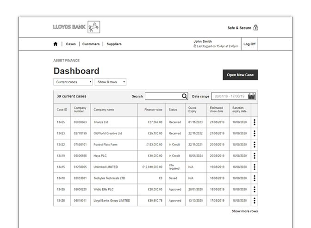
Task: Click quote expiry 13/10/2020
Action: [195, 201]
